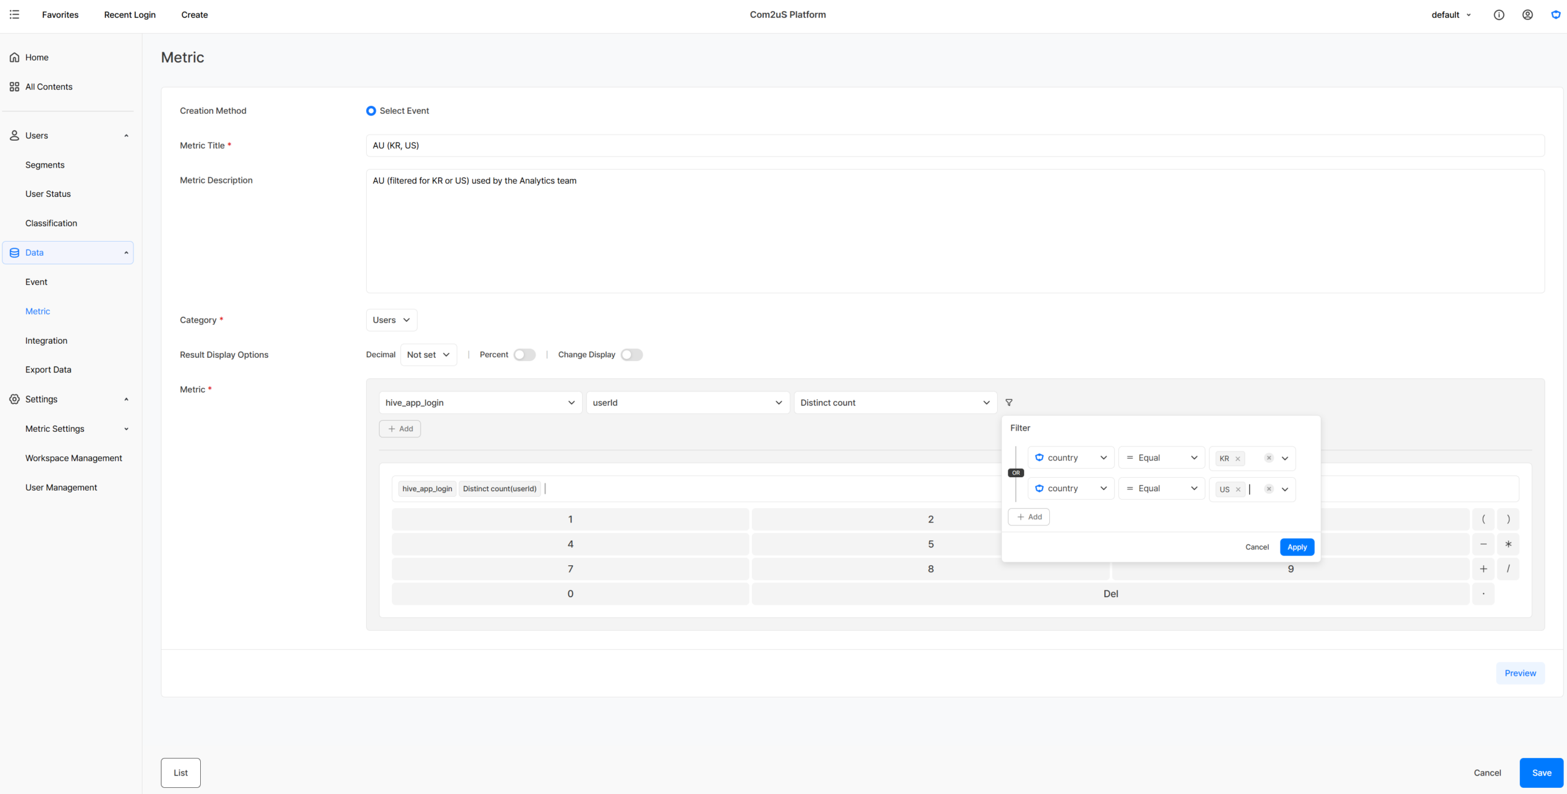Toggle the Percent switch
This screenshot has width=1567, height=794.
coord(525,355)
